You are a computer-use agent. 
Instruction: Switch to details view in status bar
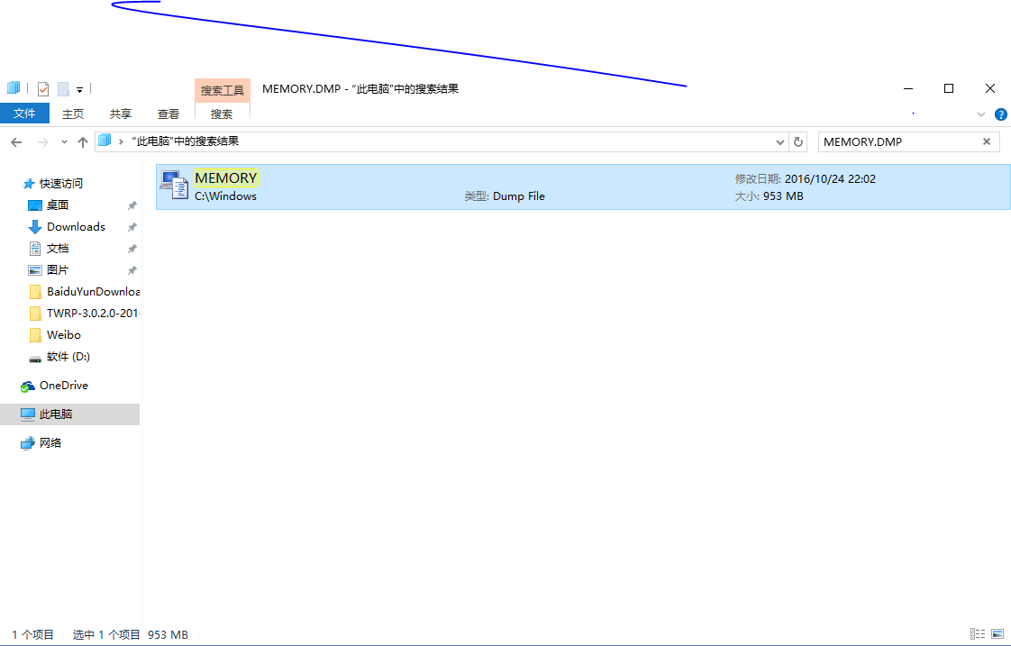pyautogui.click(x=977, y=634)
